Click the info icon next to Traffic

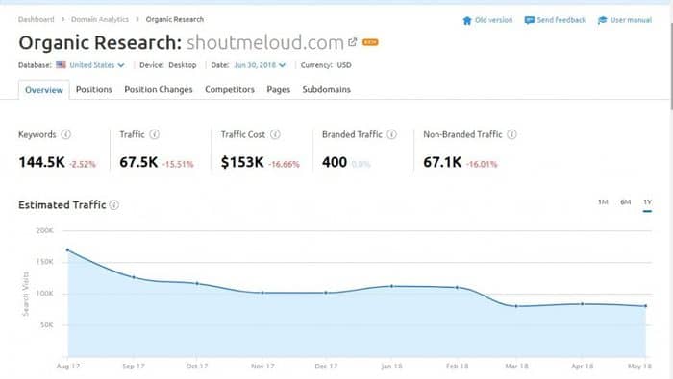[x=155, y=134]
